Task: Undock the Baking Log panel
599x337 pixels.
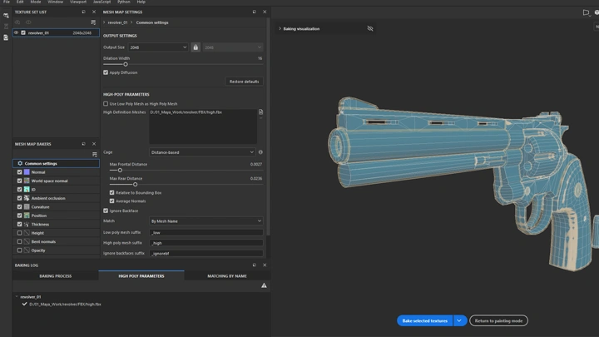Action: tap(255, 265)
